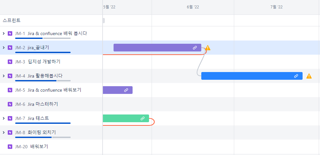Open JM-5 issue key link
Image resolution: width=320 pixels, height=155 pixels.
click(20, 90)
